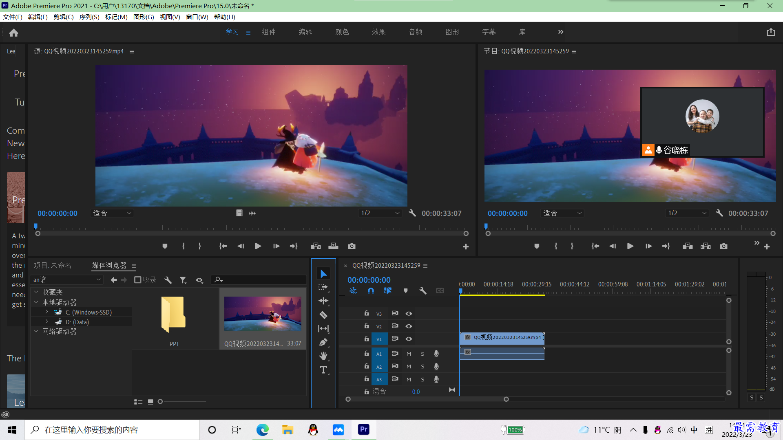Click Lift button in program monitor

pos(688,246)
